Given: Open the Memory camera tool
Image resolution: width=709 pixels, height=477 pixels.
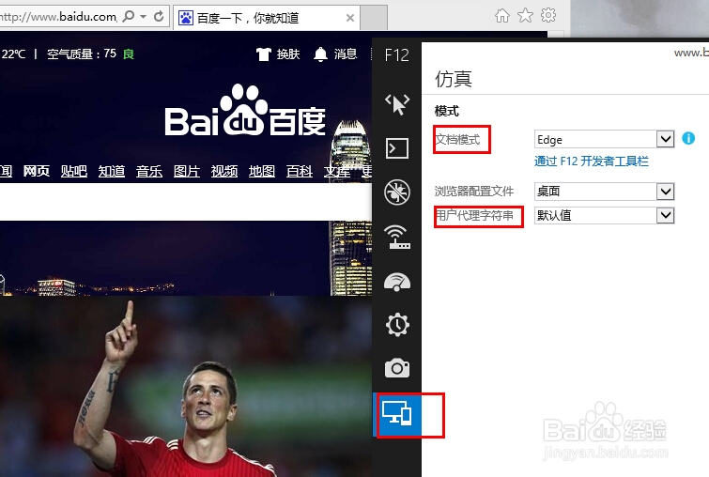Looking at the screenshot, I should click(397, 368).
